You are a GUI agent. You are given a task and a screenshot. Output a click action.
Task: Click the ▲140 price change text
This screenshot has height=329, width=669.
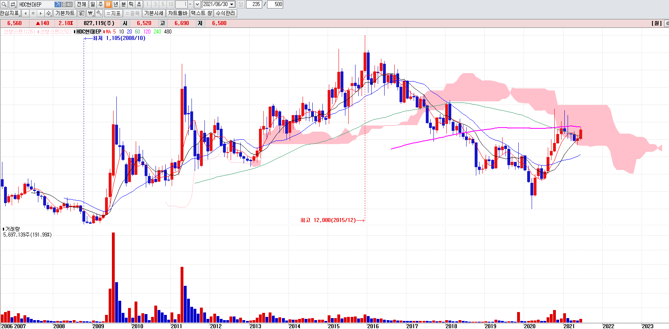[x=42, y=23]
